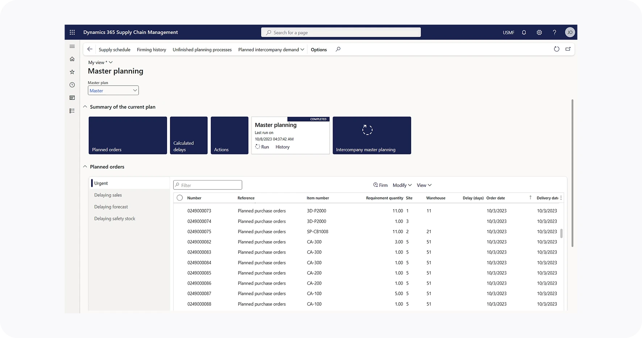Go to Home in sidebar
This screenshot has height=338, width=642.
pos(72,59)
